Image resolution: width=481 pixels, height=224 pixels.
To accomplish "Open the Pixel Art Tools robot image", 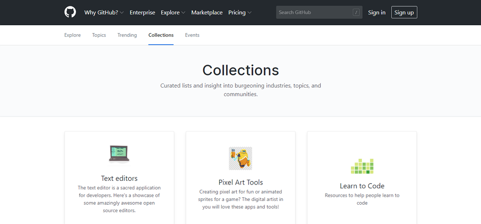I will (x=241, y=158).
